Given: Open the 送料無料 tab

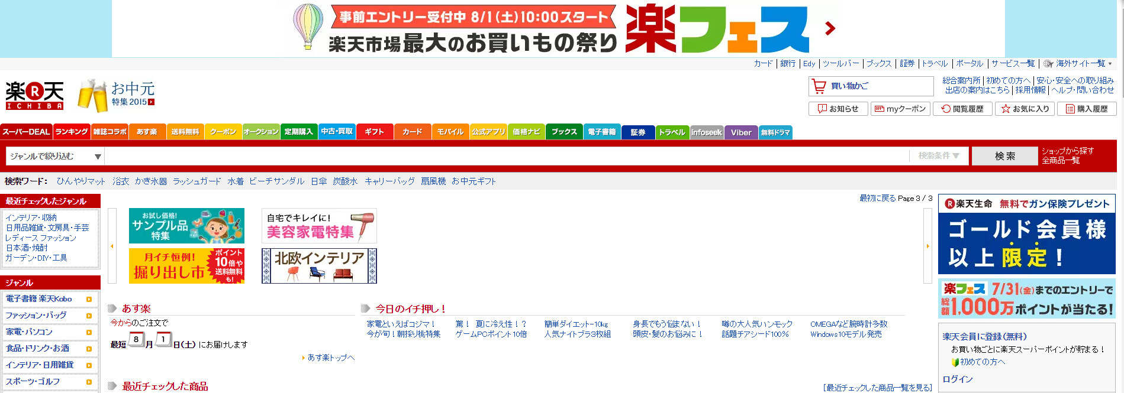Looking at the screenshot, I should coord(185,132).
